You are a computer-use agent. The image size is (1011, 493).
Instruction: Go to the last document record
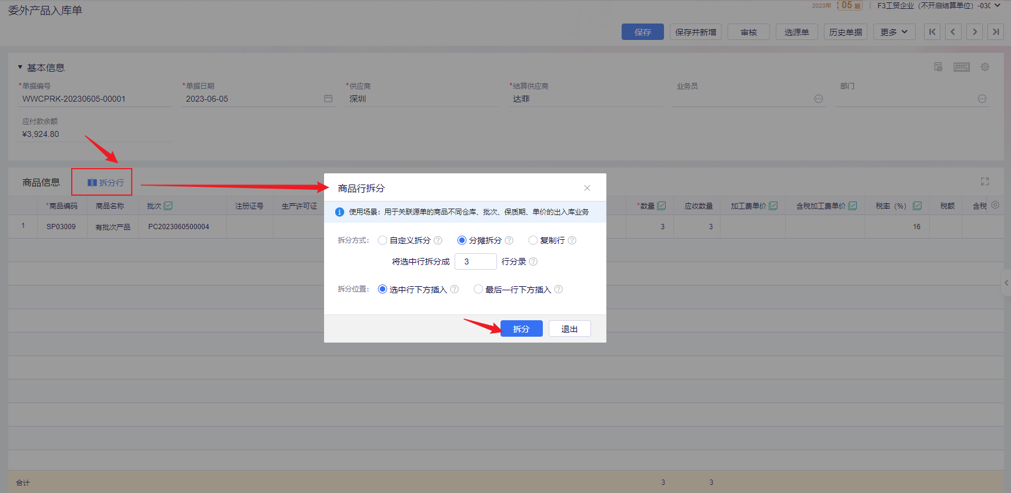(x=996, y=32)
